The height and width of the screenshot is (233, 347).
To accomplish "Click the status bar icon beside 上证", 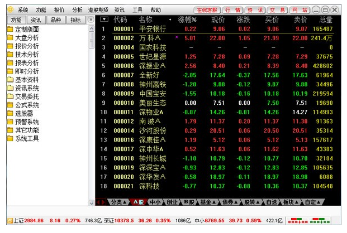I will (10, 220).
